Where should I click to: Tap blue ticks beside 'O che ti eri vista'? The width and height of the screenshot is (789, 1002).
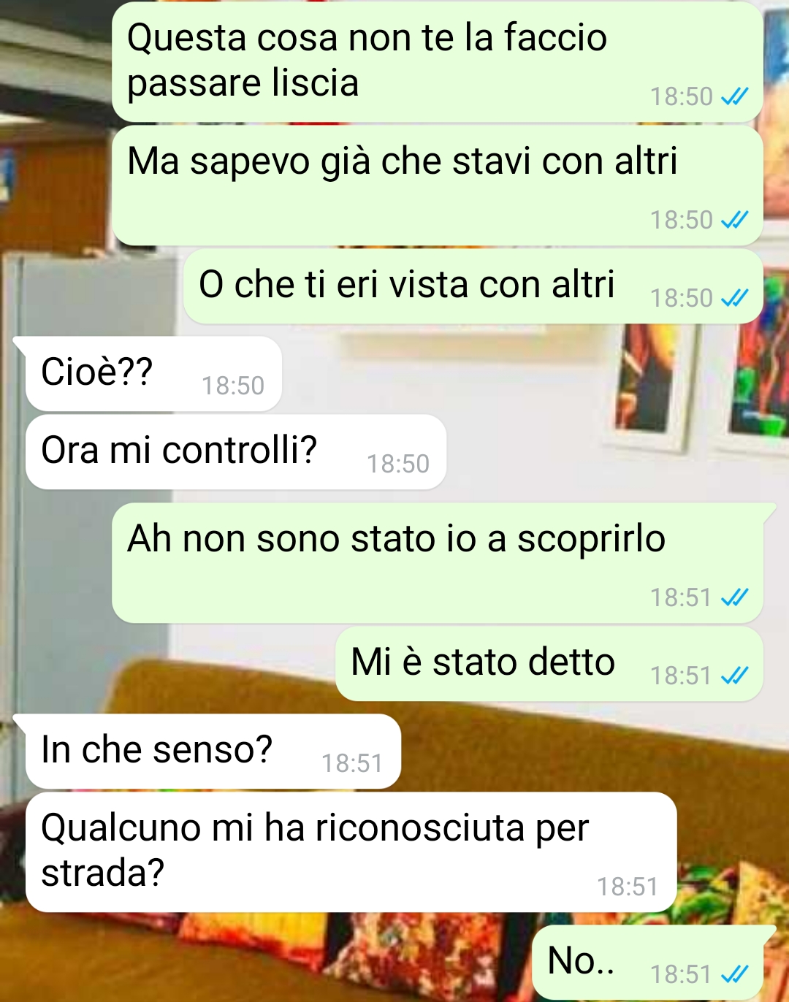tap(734, 298)
